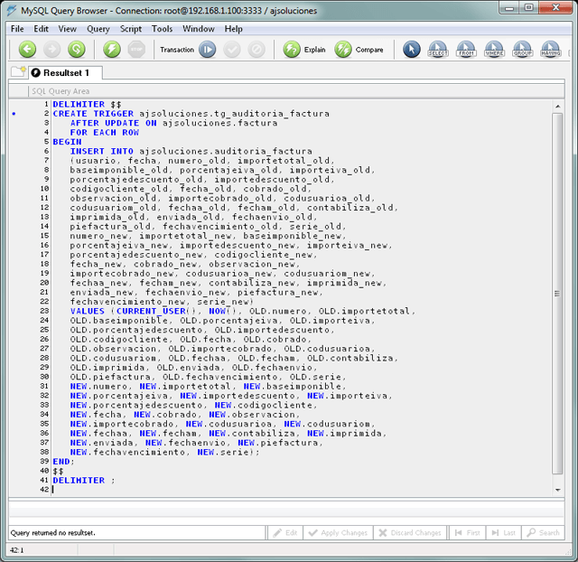This screenshot has height=562, width=578.
Task: Open a new resultset tab
Action: tap(18, 71)
